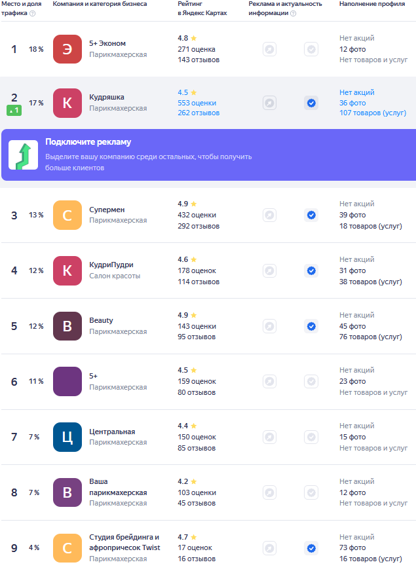Screen dimensions: 416x573
Task: Select the company name 'КудриПудри'
Action: coord(111,265)
